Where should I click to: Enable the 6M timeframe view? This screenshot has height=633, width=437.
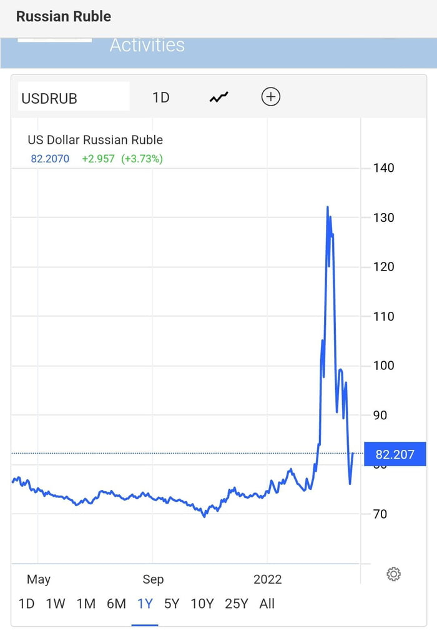(115, 604)
